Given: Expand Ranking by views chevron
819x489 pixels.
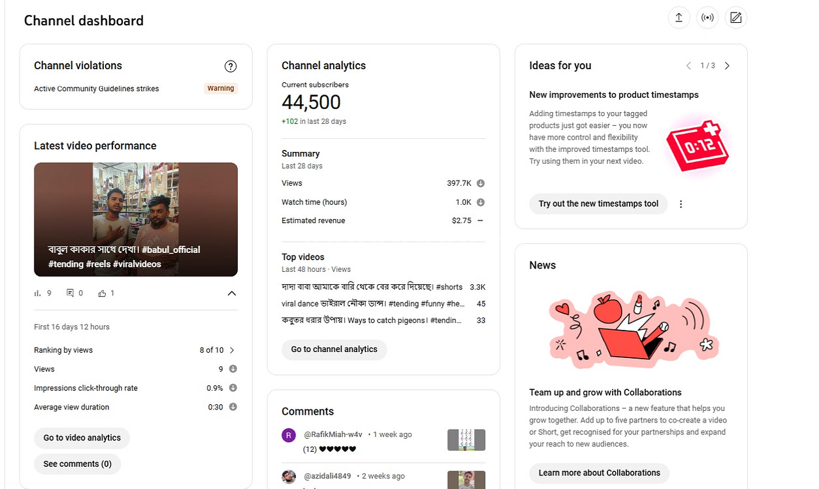Looking at the screenshot, I should point(232,350).
